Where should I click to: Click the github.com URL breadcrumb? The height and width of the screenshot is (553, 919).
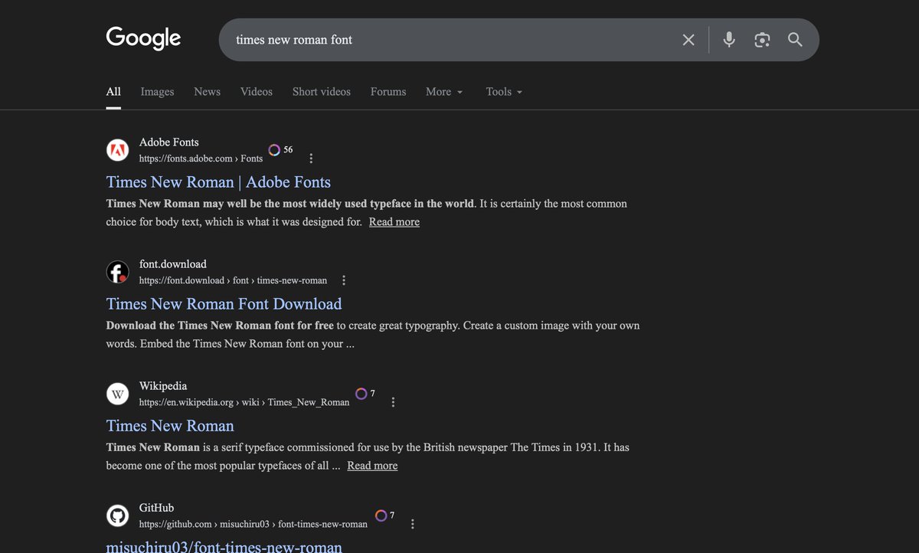(x=253, y=524)
